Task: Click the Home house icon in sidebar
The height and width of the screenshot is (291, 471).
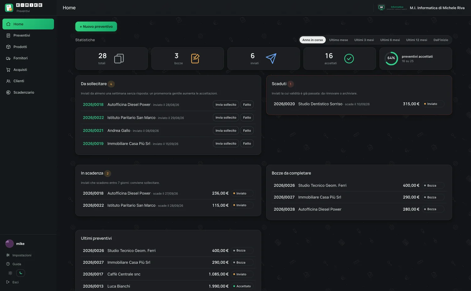Action: click(8, 24)
